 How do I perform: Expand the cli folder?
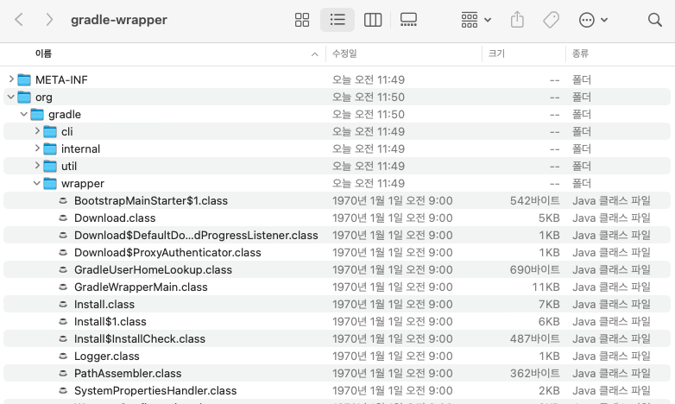pyautogui.click(x=37, y=131)
